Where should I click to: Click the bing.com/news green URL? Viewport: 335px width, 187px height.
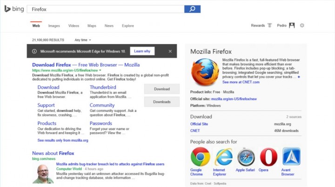[x=44, y=159]
